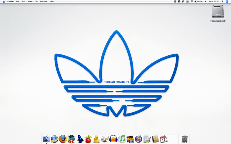This screenshot has height=144, width=231.
Task: Open the Wi-Fi AirPort menu
Action: (x=192, y=1)
